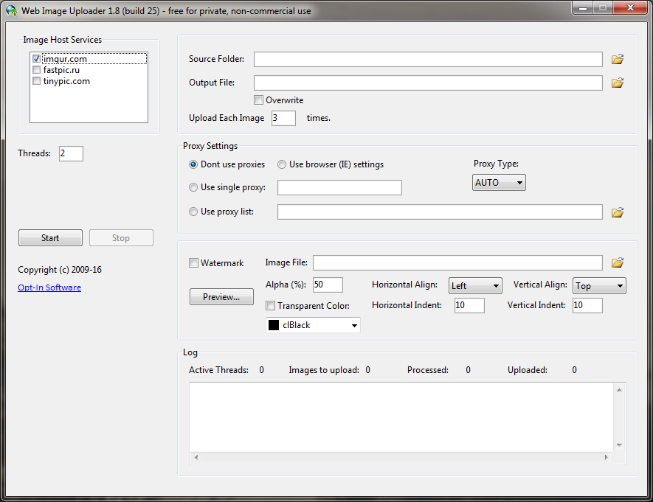Toggle the Overwrite checkbox
The height and width of the screenshot is (502, 653).
(x=259, y=100)
